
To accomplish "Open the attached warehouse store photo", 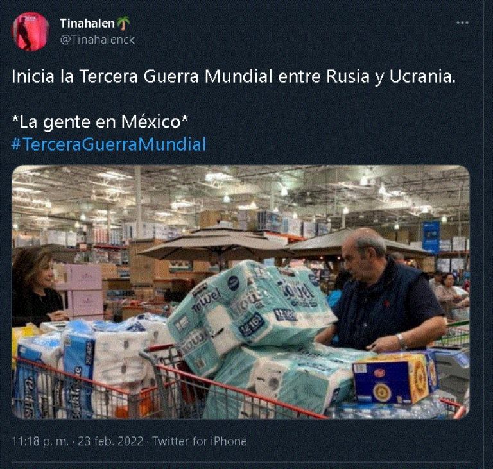I will [x=241, y=292].
